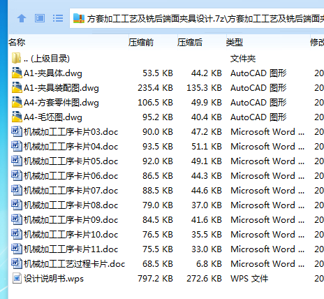Click the 文件夹 type cell of parent directory

[243, 59]
